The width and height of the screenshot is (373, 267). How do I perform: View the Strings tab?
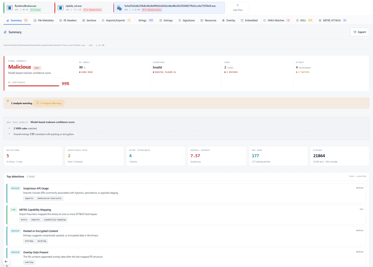pyautogui.click(x=146, y=20)
